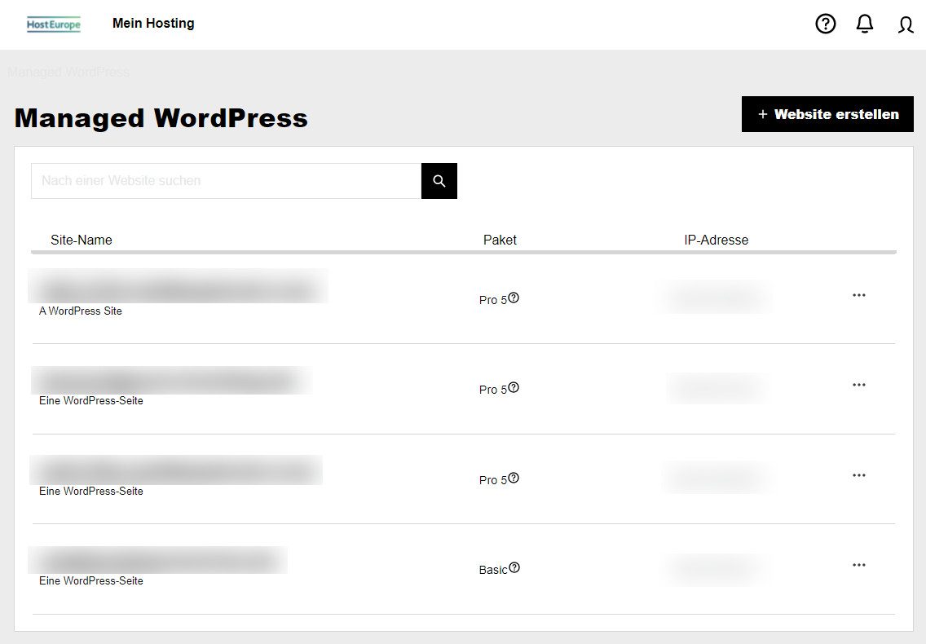Click the magnifier search button

coord(439,181)
